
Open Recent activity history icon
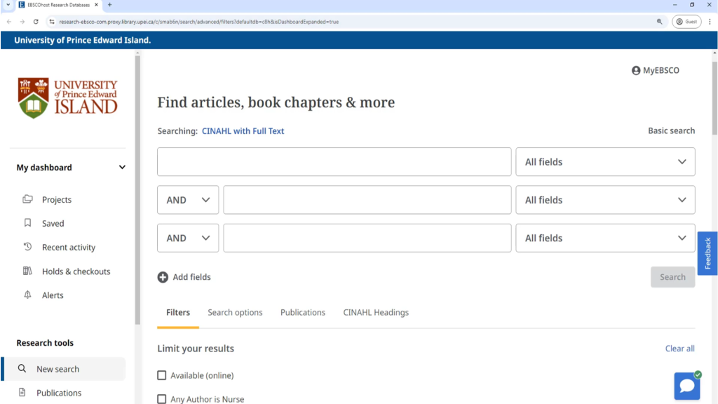tap(28, 248)
